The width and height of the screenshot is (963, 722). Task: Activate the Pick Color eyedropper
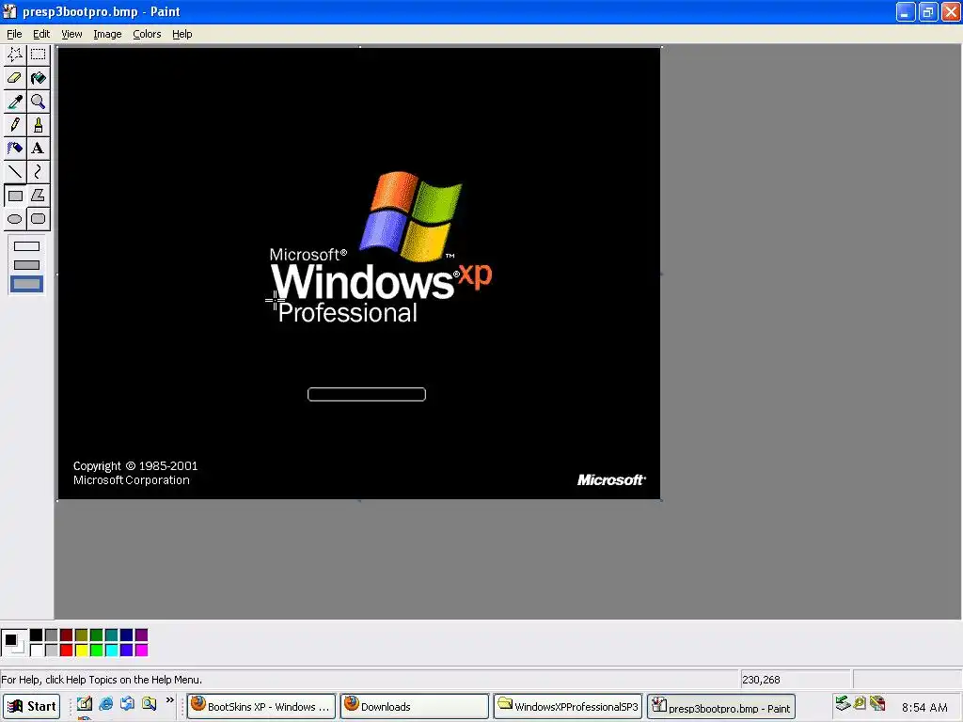[15, 102]
